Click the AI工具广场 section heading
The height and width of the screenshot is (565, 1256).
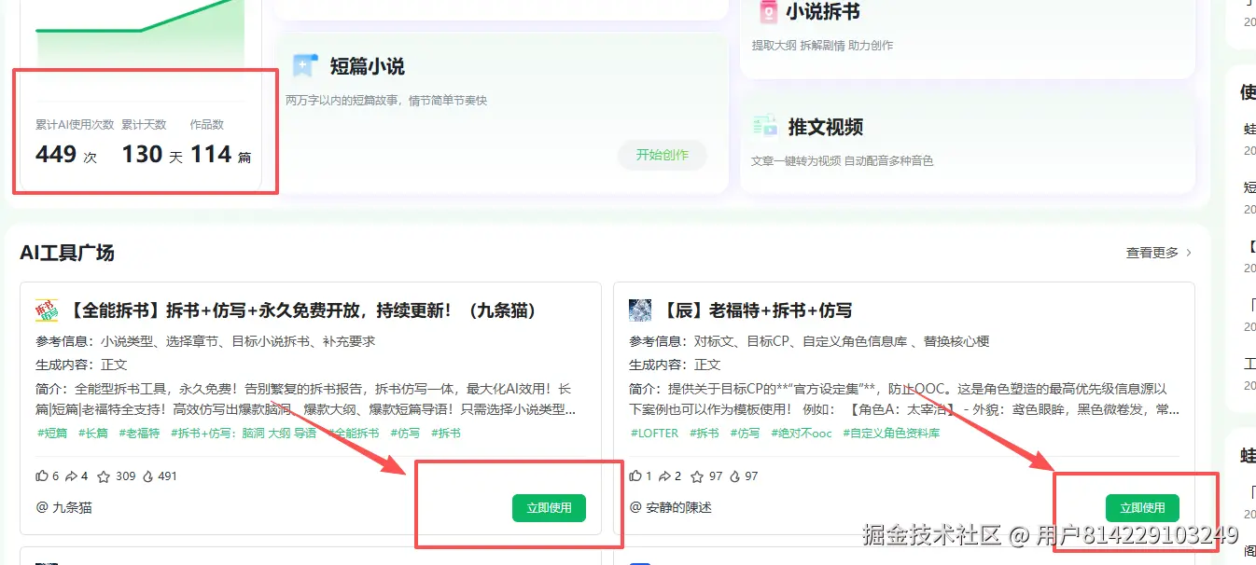pos(67,253)
